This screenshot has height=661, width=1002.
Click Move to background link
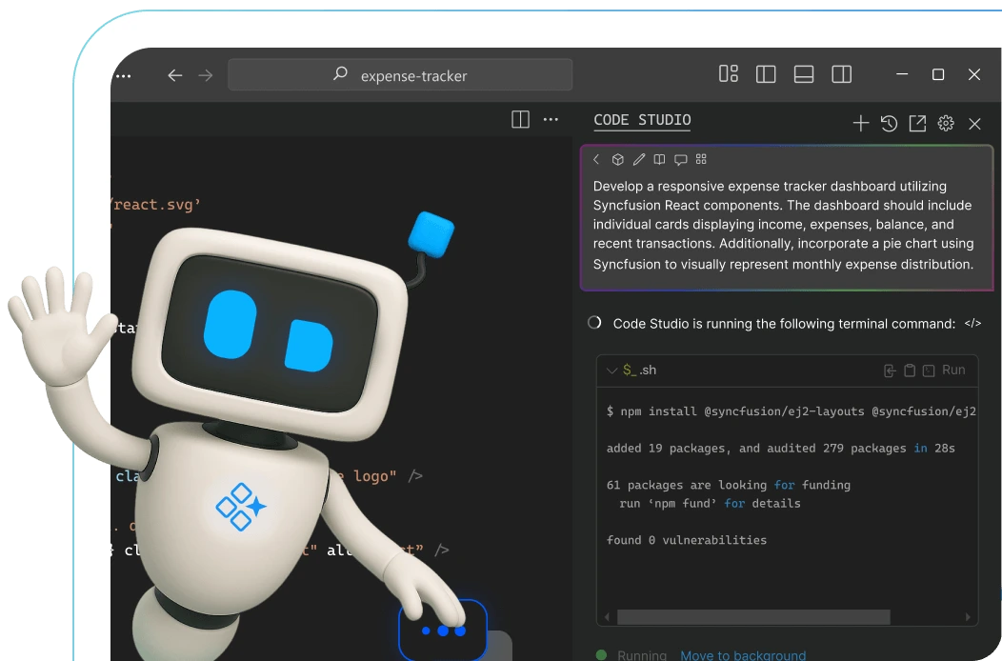[x=743, y=654]
